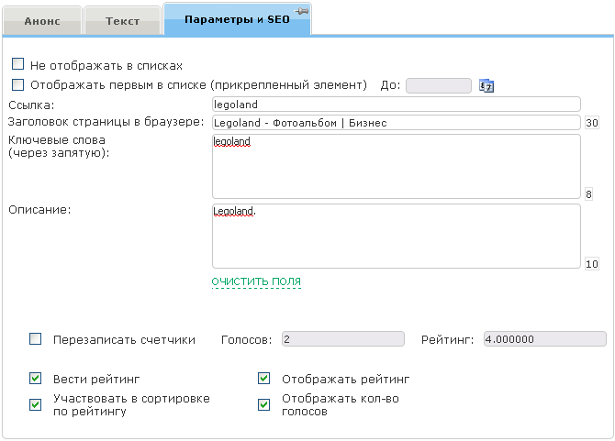This screenshot has height=441, width=615.
Task: Select the Голосов count field
Action: 342,339
